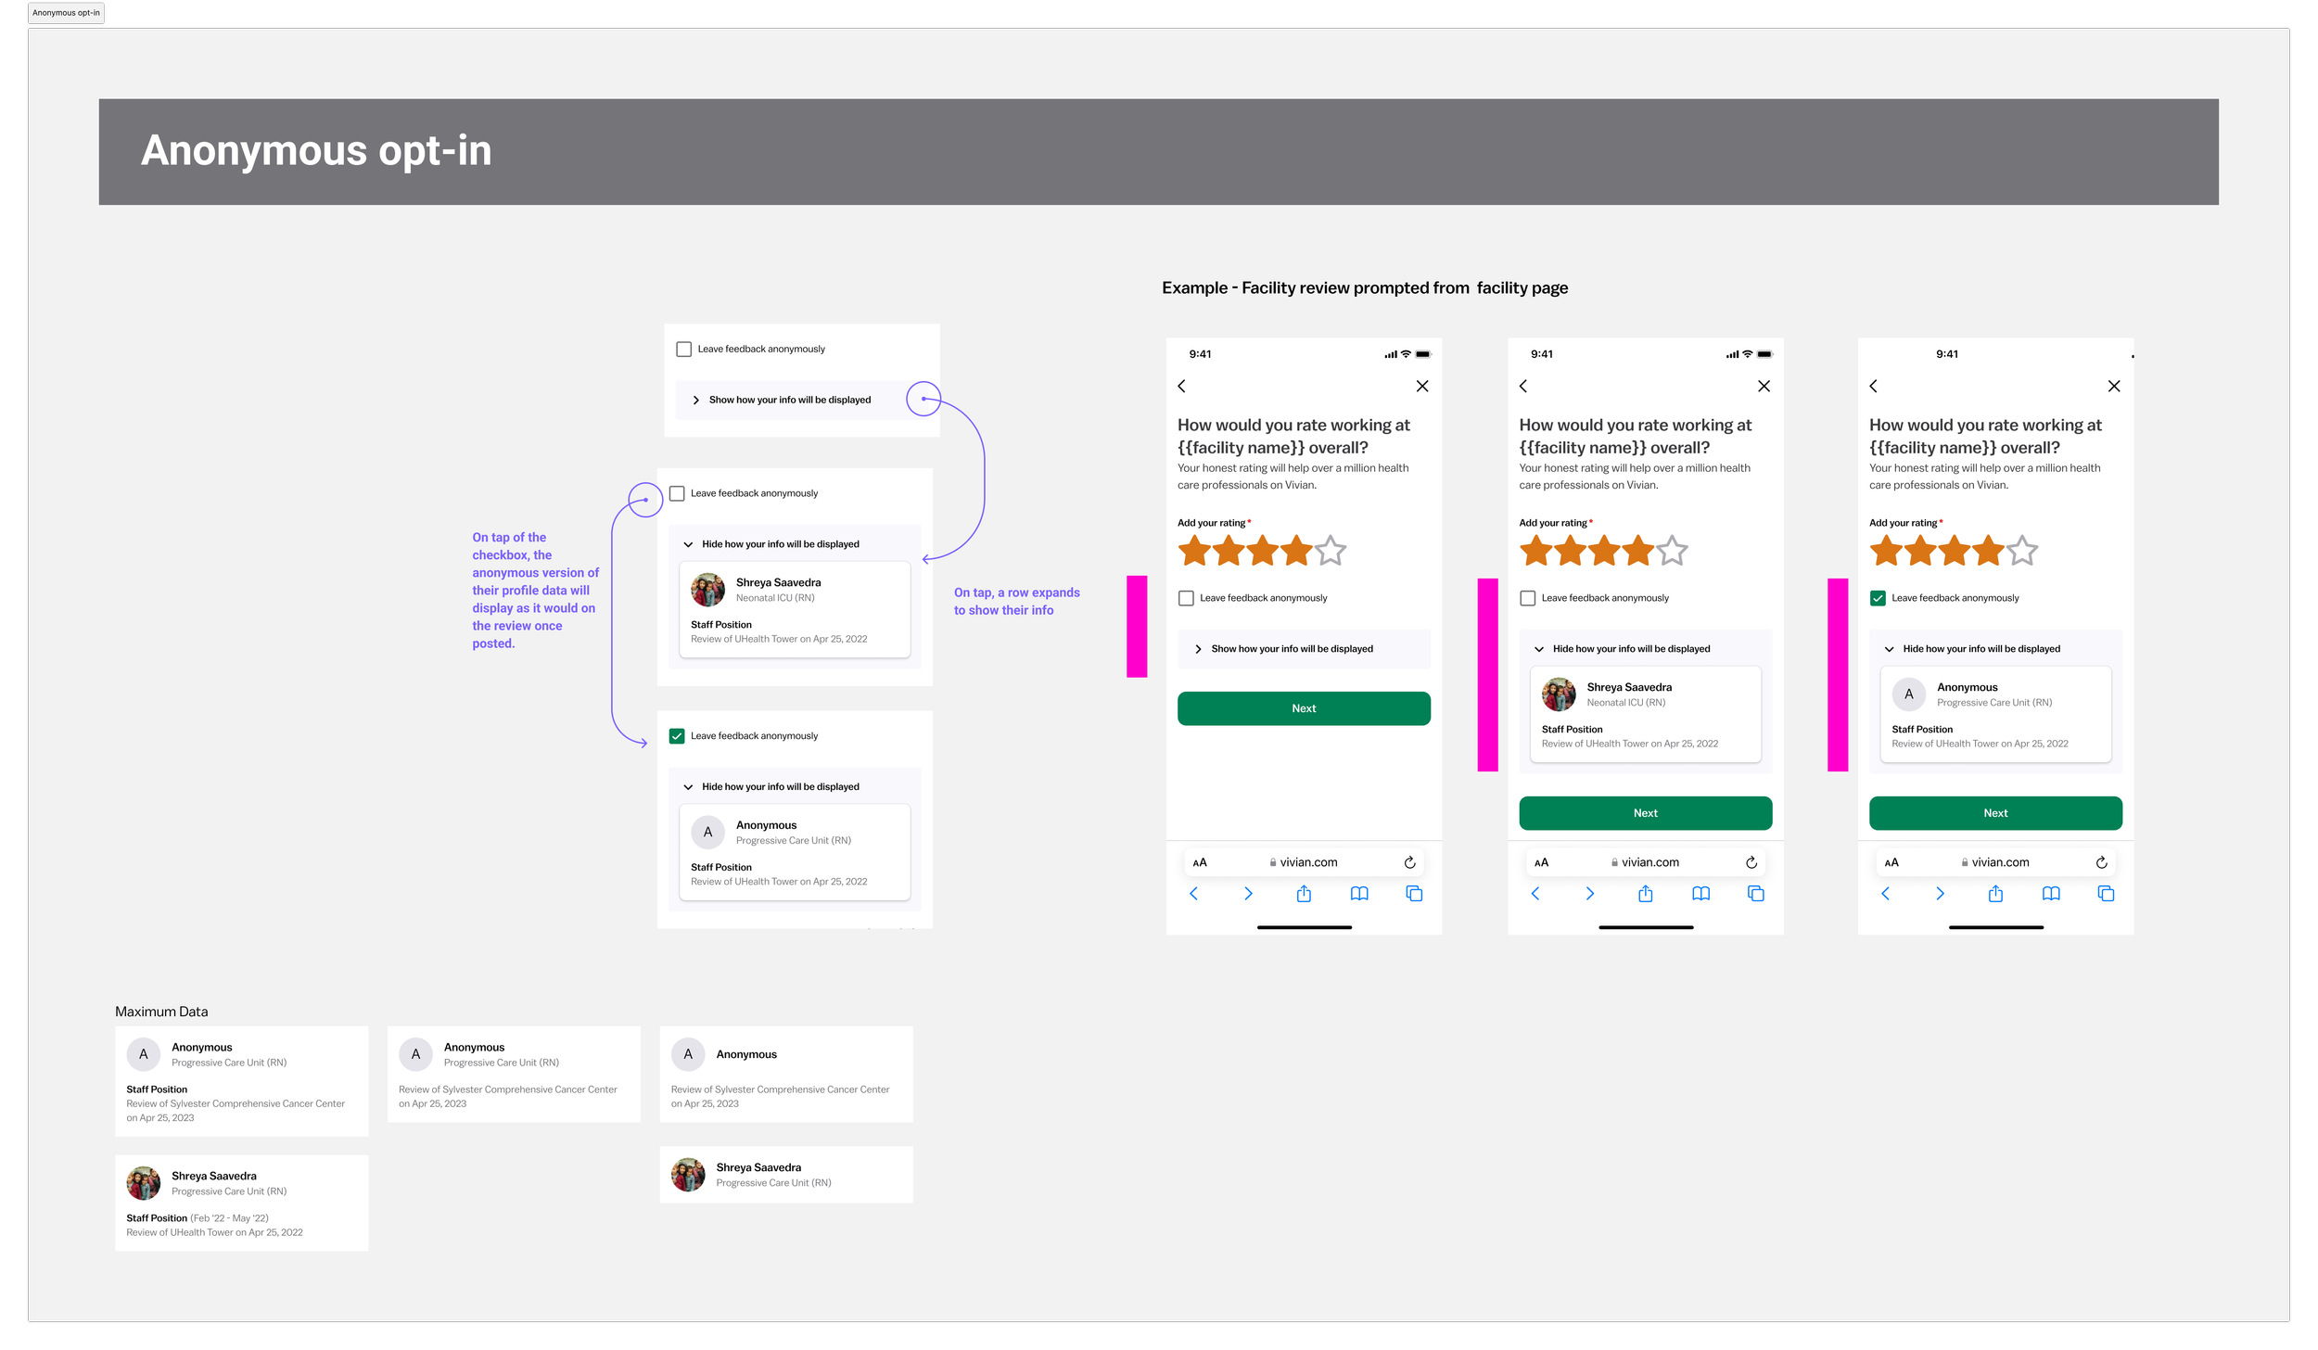Image resolution: width=2318 pixels, height=1350 pixels.
Task: Click the magenta bar left of the middle phone
Action: (1487, 674)
